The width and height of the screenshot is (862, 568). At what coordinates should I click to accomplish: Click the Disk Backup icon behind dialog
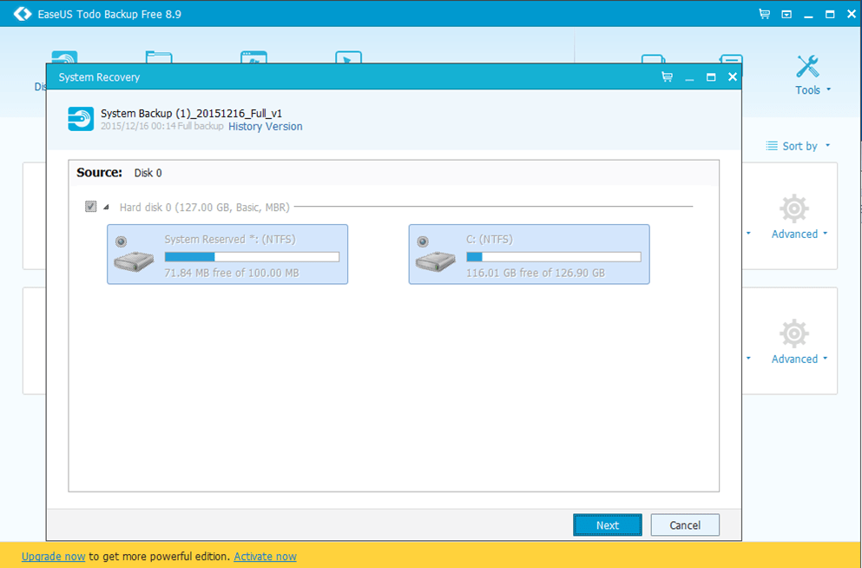pyautogui.click(x=64, y=56)
